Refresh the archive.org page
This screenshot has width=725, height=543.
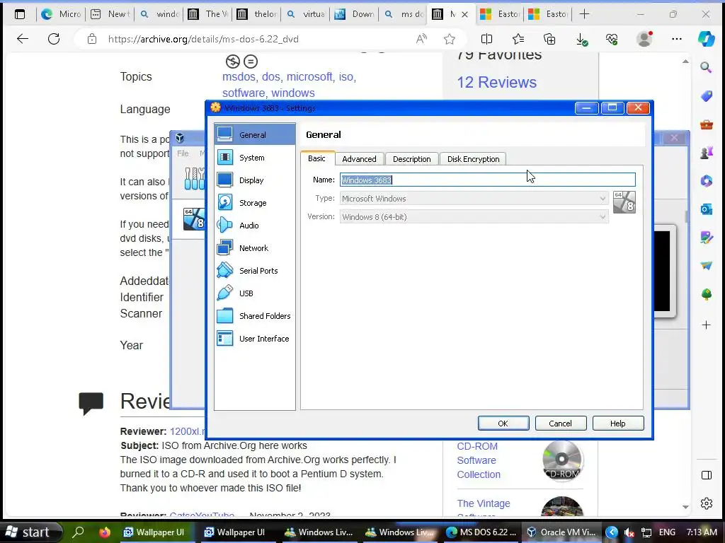point(54,39)
